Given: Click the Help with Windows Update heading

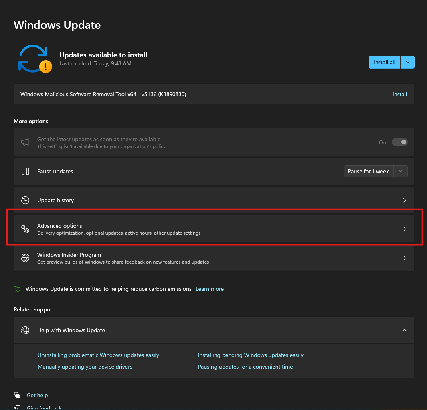Looking at the screenshot, I should tap(71, 330).
